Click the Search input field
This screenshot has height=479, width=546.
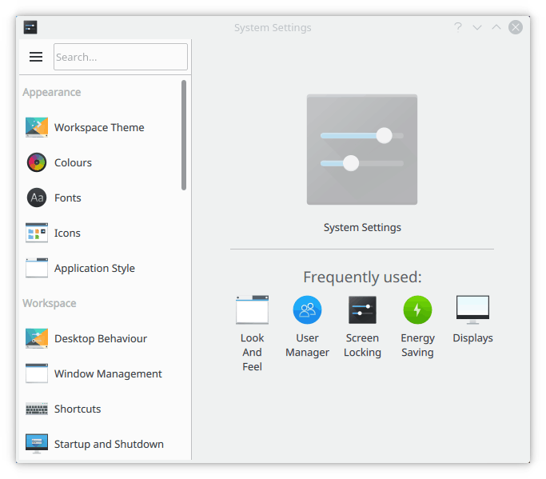120,57
